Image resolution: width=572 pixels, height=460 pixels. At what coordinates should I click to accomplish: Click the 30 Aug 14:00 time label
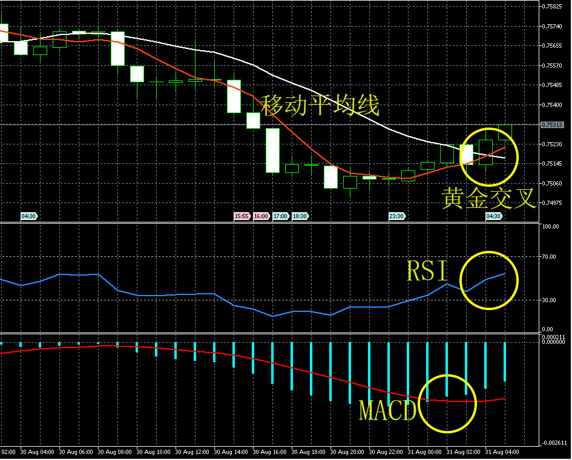[x=231, y=452]
